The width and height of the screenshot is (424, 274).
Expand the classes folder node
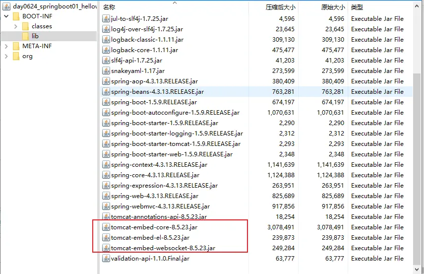click(15, 26)
